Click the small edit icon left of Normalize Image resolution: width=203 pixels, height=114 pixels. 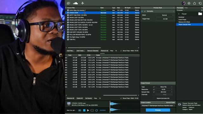coord(145,11)
